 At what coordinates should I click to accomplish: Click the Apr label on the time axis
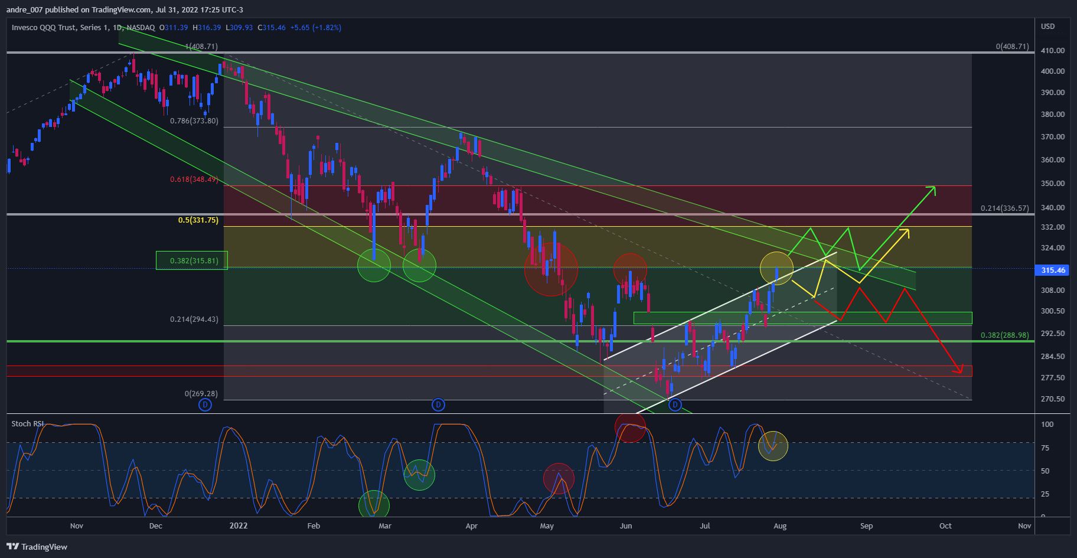click(x=471, y=526)
